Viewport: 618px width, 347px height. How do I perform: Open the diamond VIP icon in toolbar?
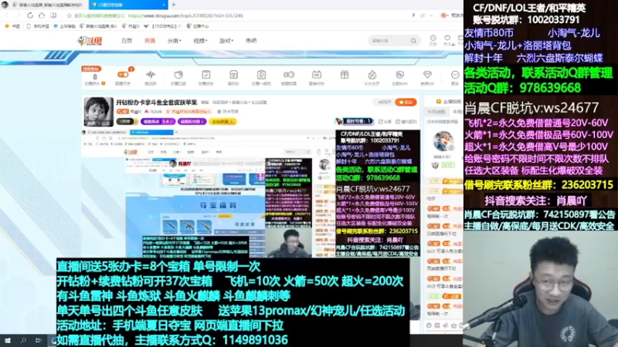[x=427, y=75]
